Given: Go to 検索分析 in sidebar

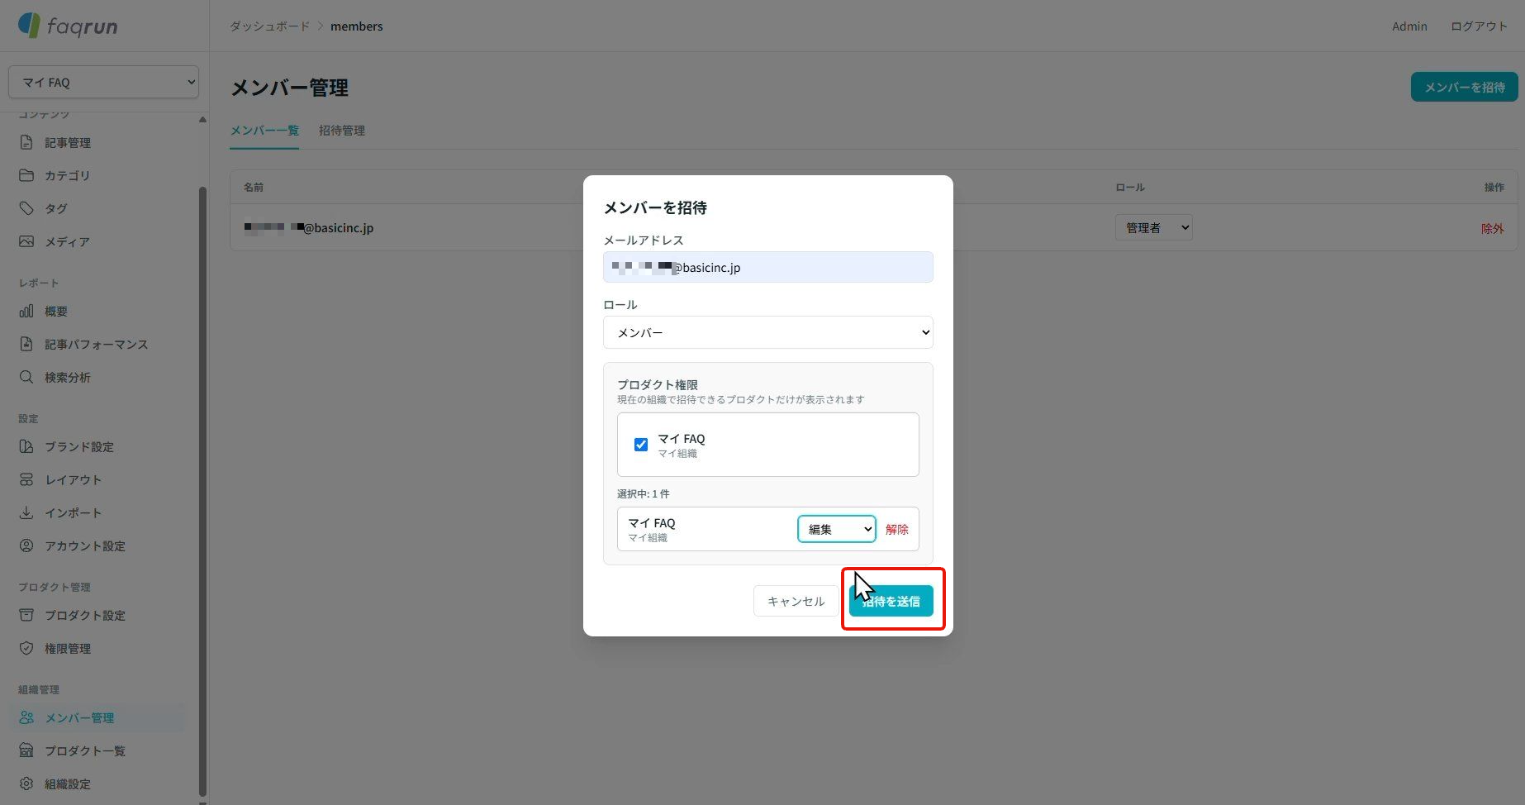Looking at the screenshot, I should click(x=68, y=377).
